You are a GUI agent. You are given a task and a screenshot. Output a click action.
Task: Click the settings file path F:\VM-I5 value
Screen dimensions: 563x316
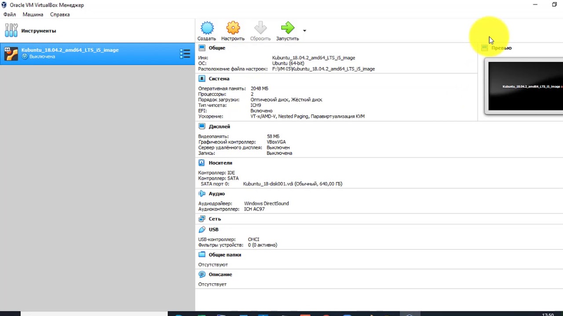click(323, 69)
